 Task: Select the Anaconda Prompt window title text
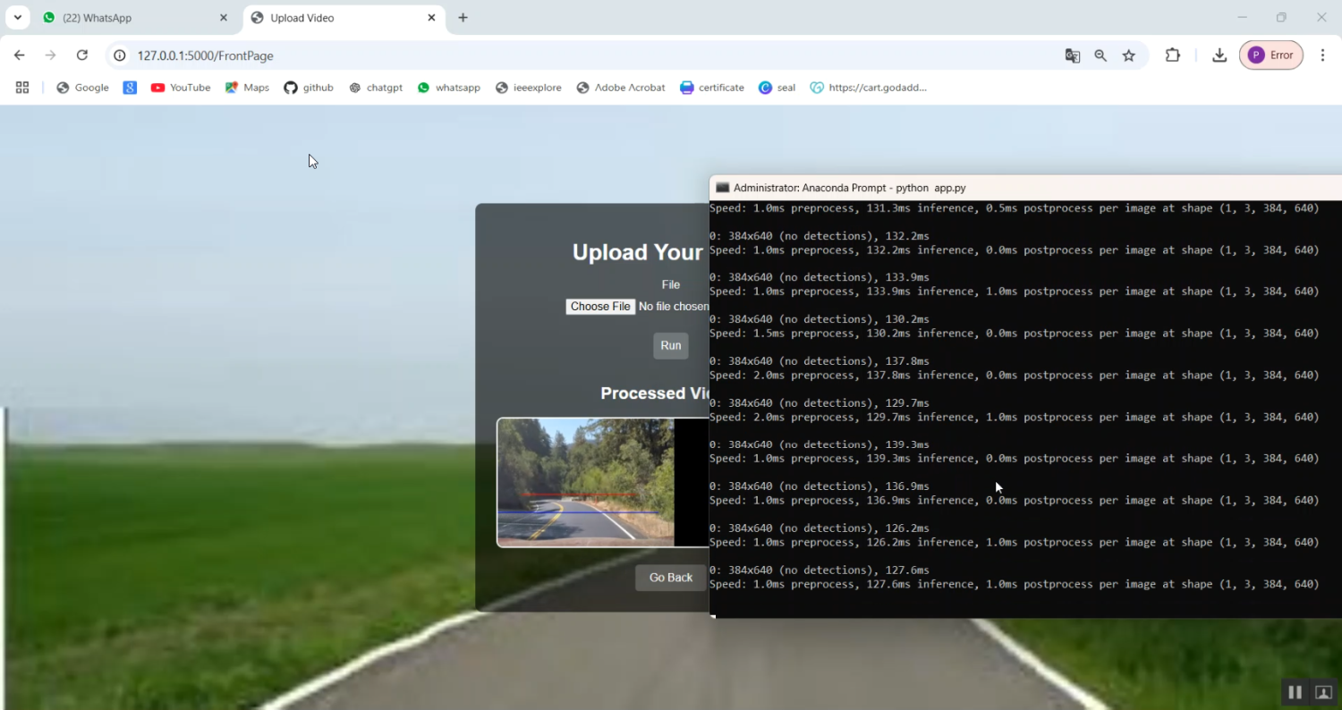[x=850, y=188]
